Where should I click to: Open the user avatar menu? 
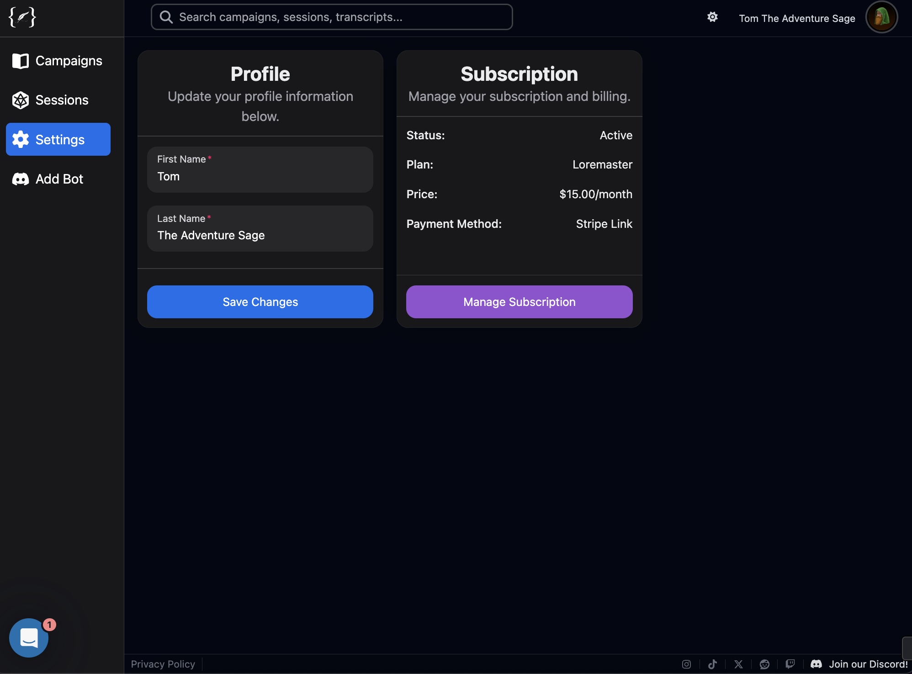881,17
